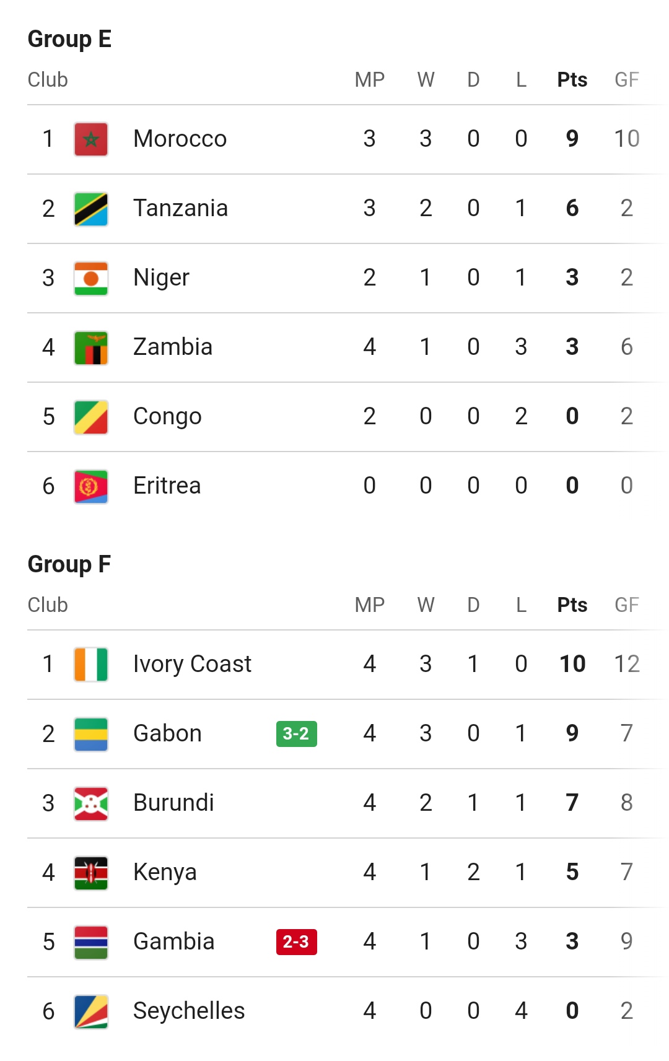The image size is (669, 1061).
Task: Open the Morocco team name link
Action: pos(180,139)
